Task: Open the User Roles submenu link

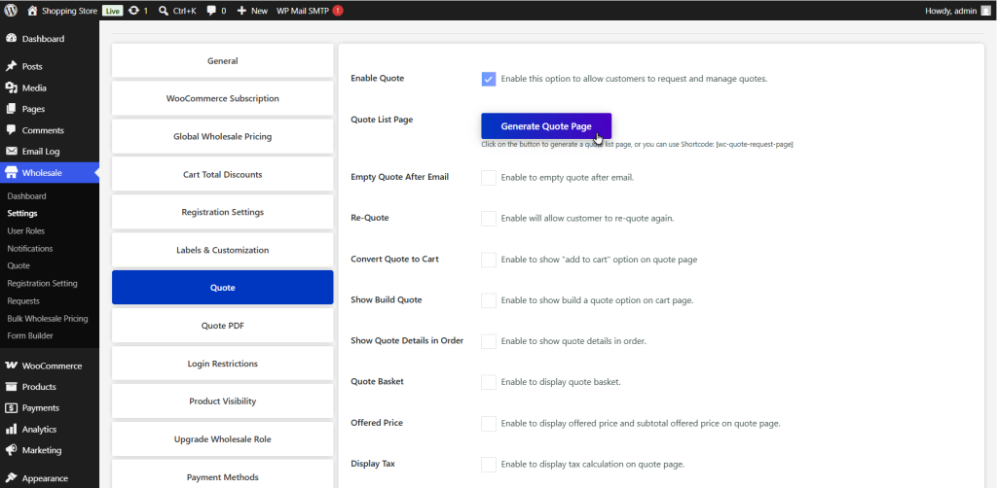Action: [x=26, y=231]
